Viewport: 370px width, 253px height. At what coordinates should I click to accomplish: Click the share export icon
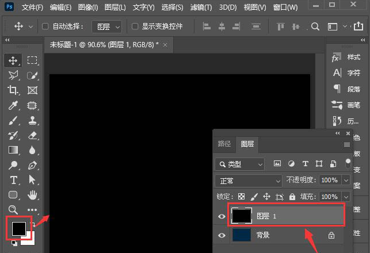[x=358, y=26]
